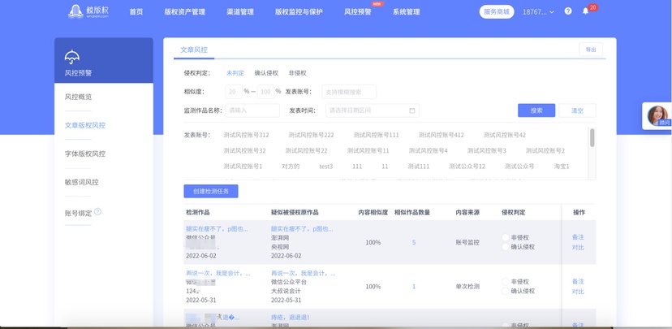Open 风控预警 menu in the top bar
The width and height of the screenshot is (672, 329).
[x=357, y=12]
